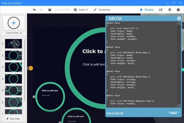
Task: Click the 'msyh.ttf' src line in CSS
Action: 124,28
